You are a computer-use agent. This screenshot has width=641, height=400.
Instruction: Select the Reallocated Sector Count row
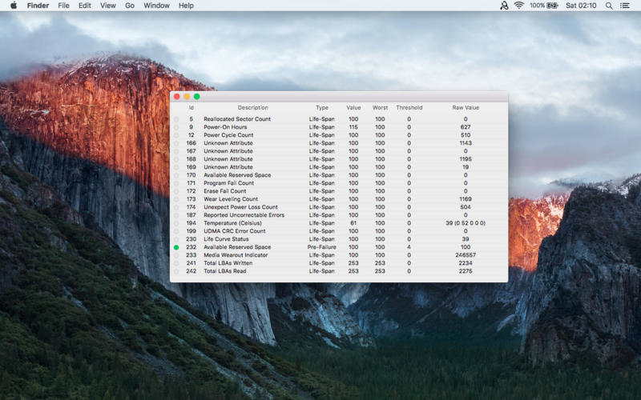[339, 119]
